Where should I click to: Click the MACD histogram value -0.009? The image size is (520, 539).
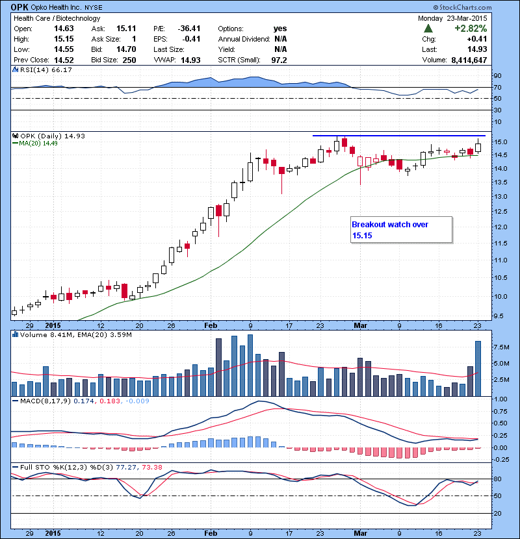click(x=137, y=401)
